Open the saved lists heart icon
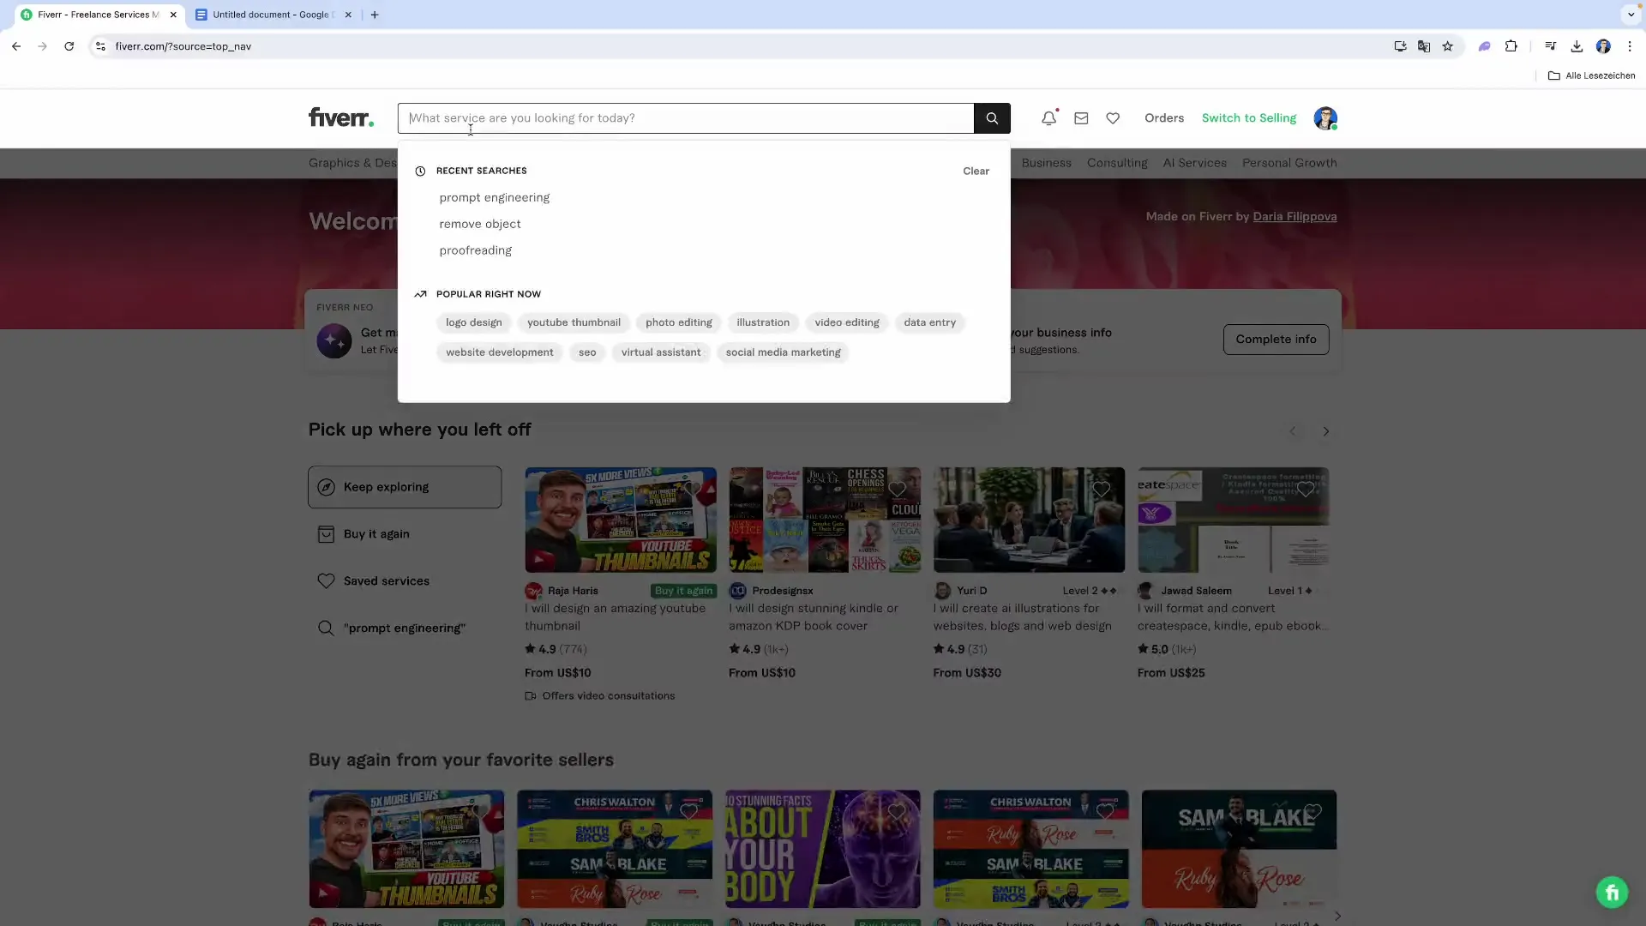Screen dimensions: 1646x926 click(1113, 118)
